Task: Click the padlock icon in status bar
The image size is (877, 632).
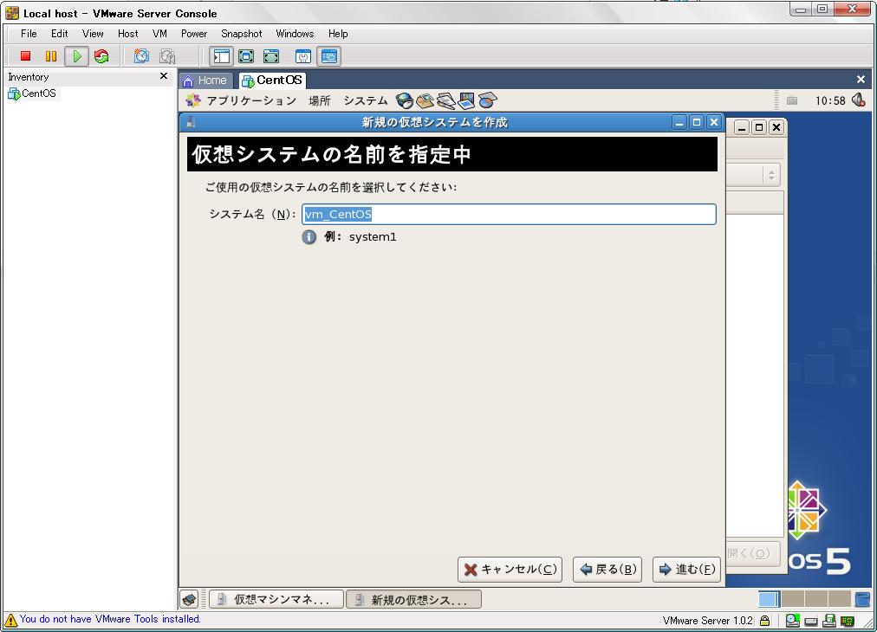Action: click(764, 620)
